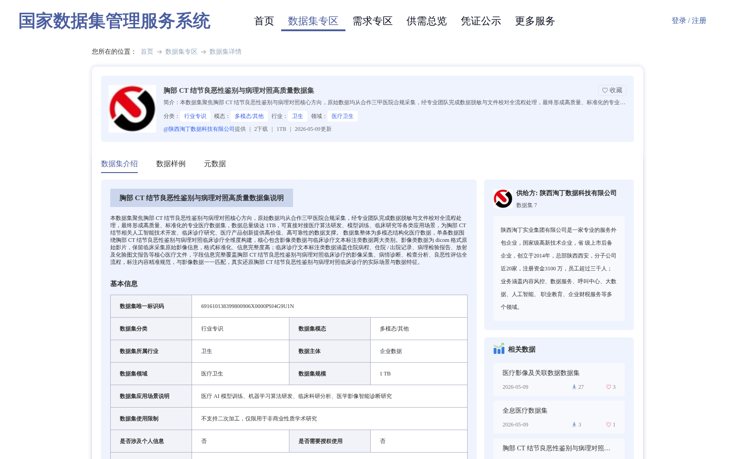Click 是否涉及个人信息 label cell
The height and width of the screenshot is (459, 735).
(151, 441)
